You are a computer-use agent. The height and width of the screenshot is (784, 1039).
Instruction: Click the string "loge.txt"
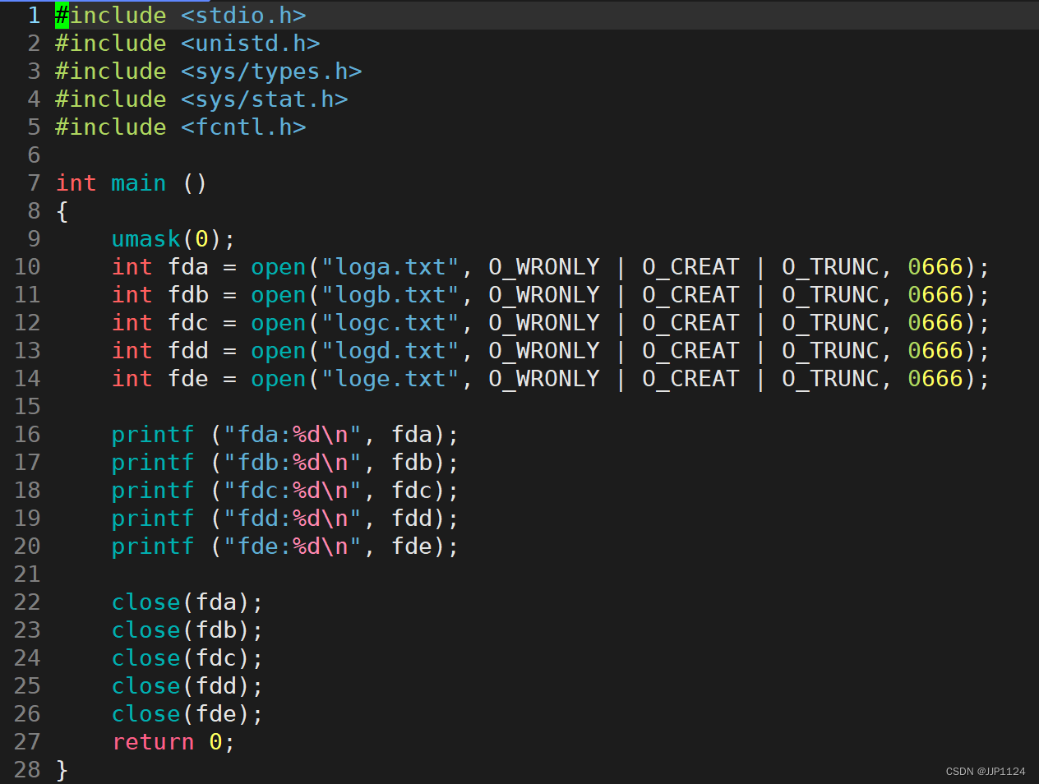390,379
